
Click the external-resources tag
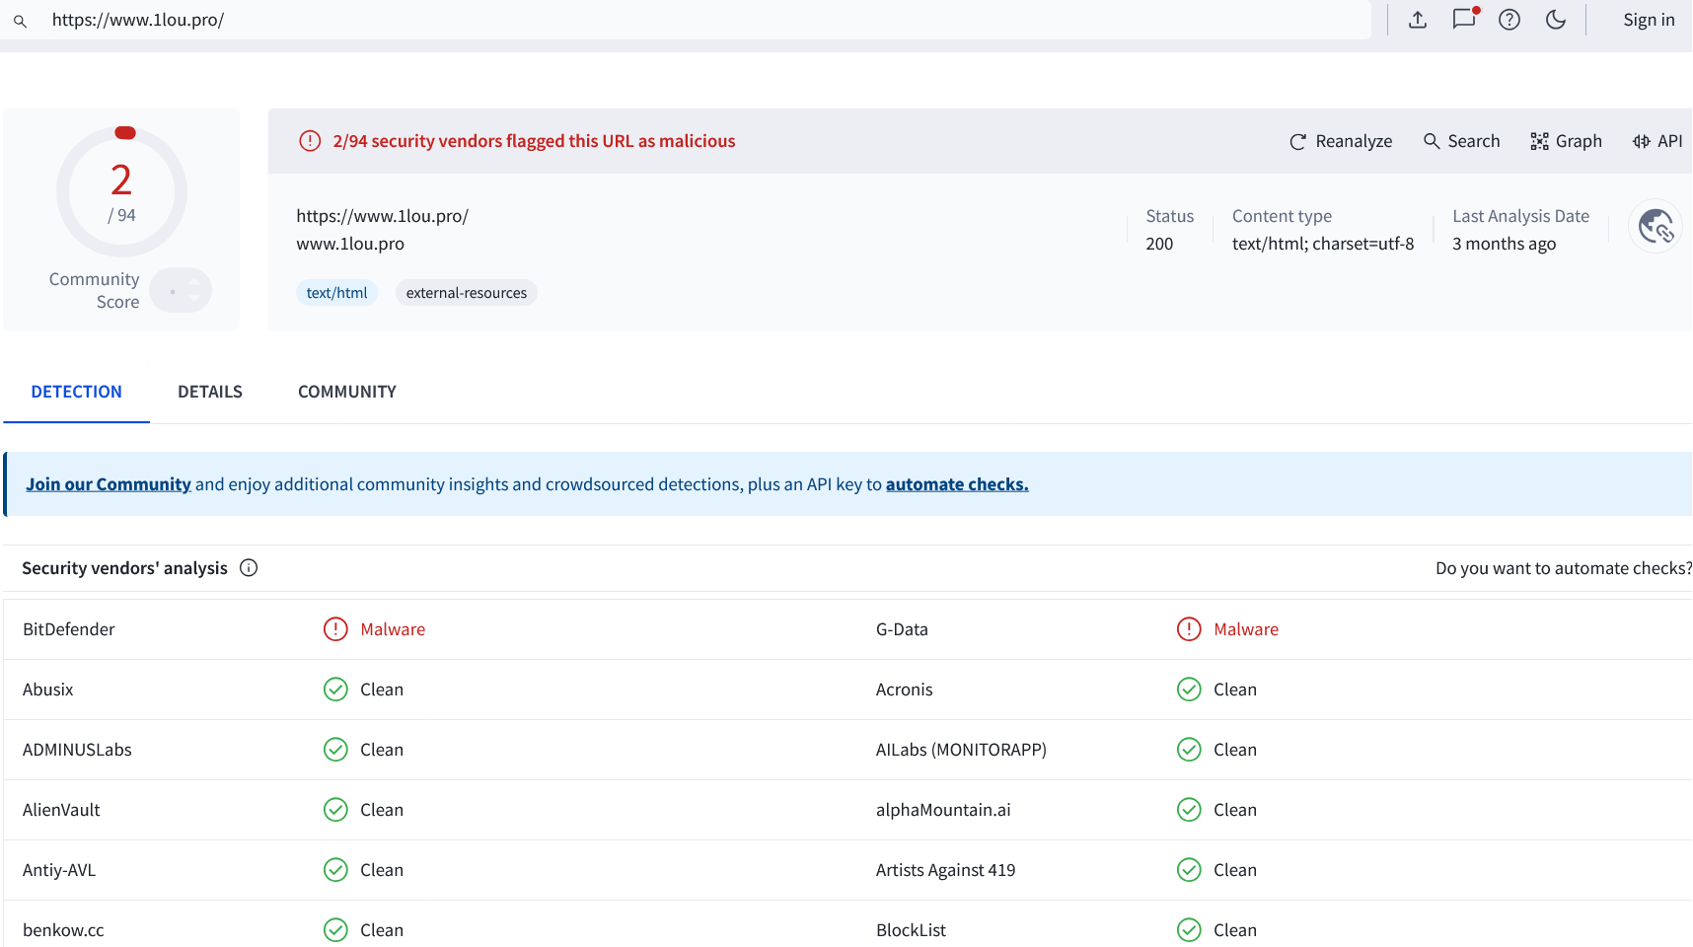(x=467, y=293)
